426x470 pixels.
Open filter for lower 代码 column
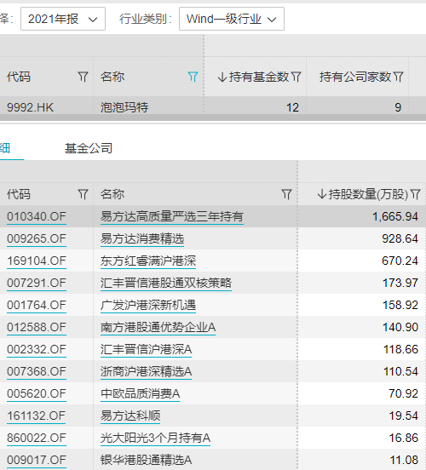[83, 194]
